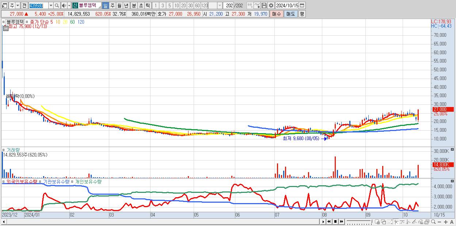The image size is (456, 226).
Task: Select the 일 daily chart period
Action: click(x=105, y=5)
